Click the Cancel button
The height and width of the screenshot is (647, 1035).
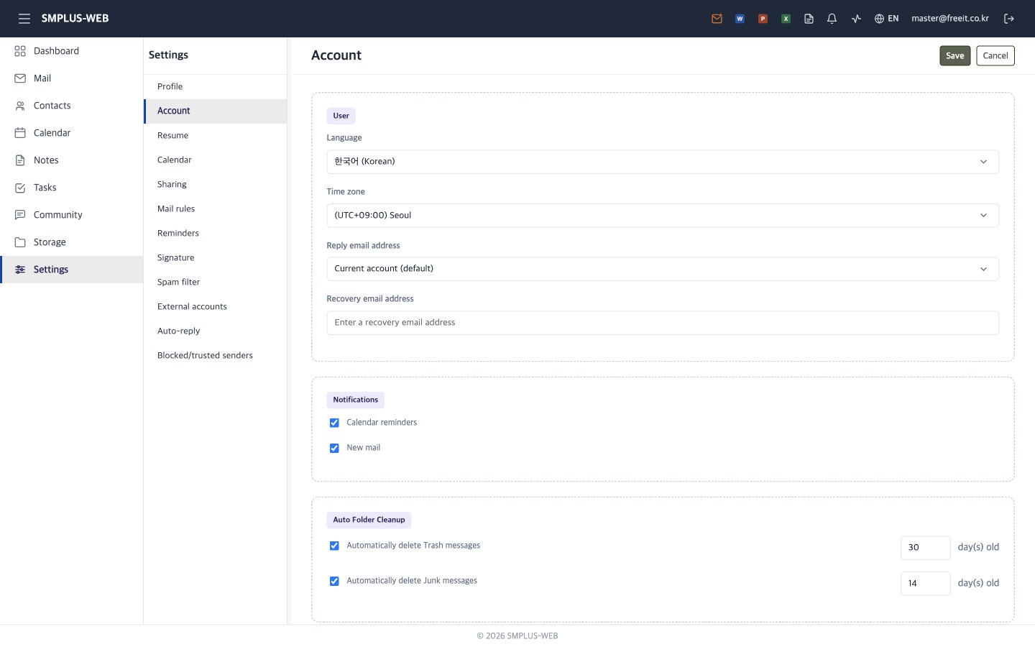coord(995,56)
